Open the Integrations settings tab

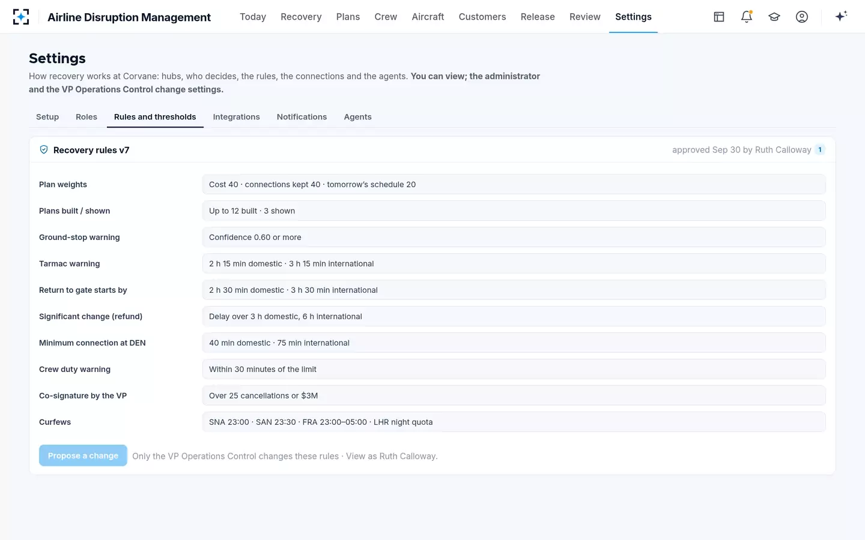(x=237, y=117)
